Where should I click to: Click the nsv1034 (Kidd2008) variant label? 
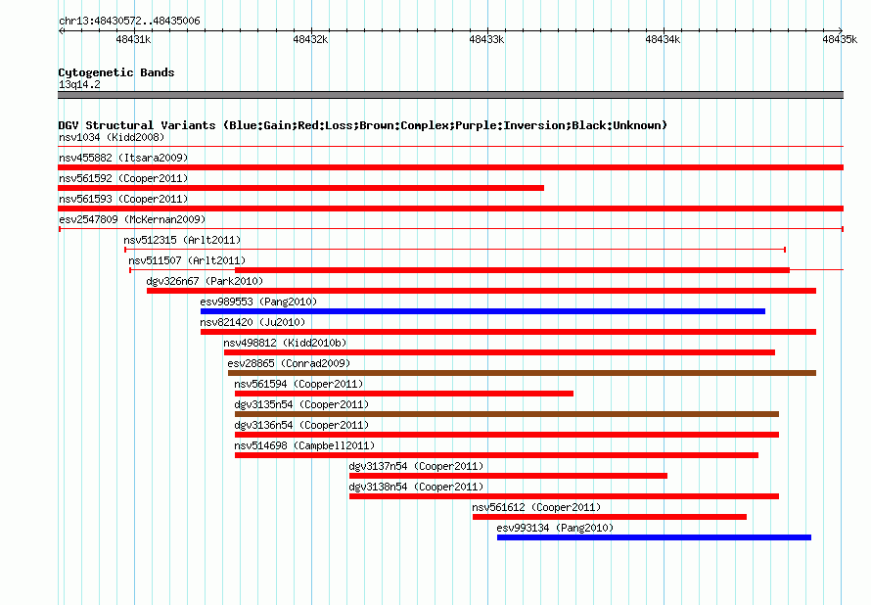coord(112,137)
